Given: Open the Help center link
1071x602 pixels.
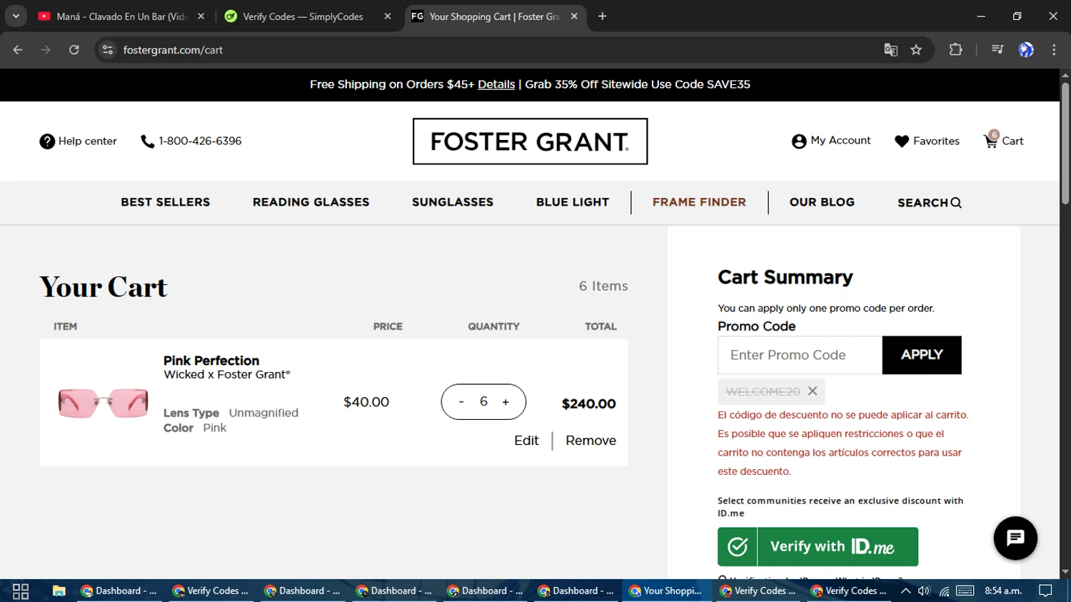Looking at the screenshot, I should [x=78, y=141].
